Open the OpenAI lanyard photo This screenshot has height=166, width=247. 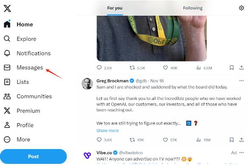coord(152,39)
